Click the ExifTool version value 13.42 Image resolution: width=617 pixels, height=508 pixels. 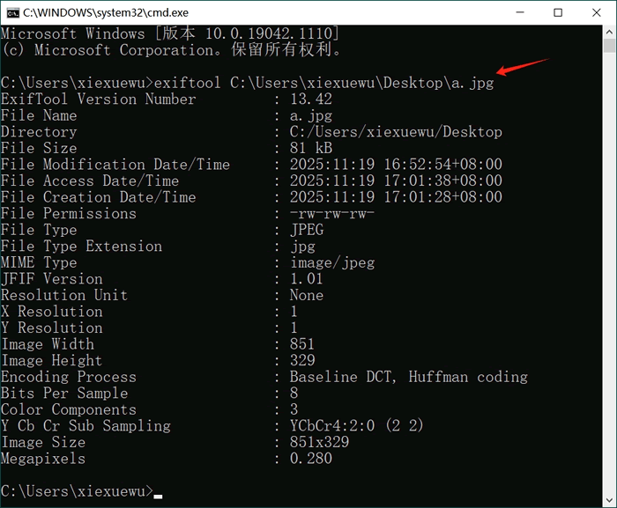310,99
